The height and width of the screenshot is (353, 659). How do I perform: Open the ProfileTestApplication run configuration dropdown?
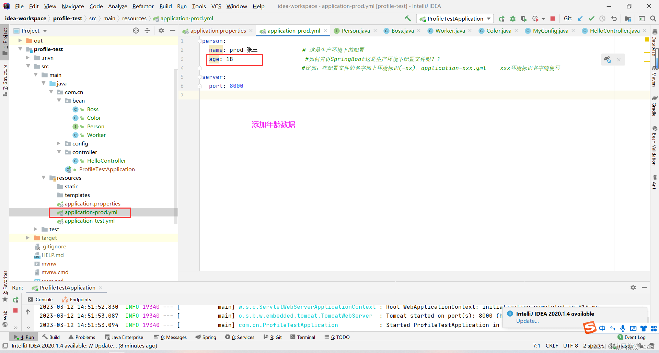(x=455, y=19)
